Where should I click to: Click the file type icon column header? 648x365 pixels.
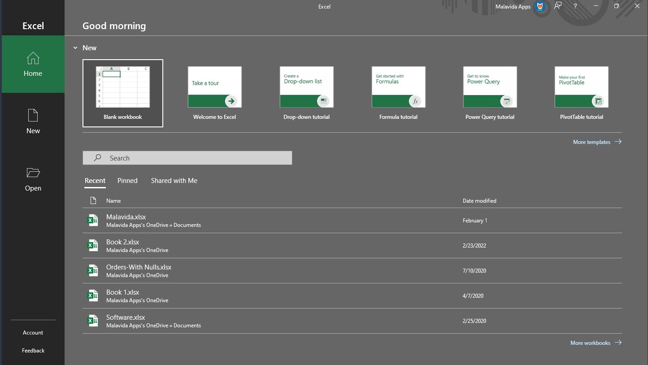click(x=93, y=200)
